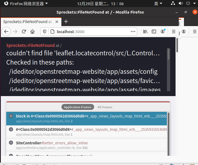Open a new tab with plus button

pos(66,21)
